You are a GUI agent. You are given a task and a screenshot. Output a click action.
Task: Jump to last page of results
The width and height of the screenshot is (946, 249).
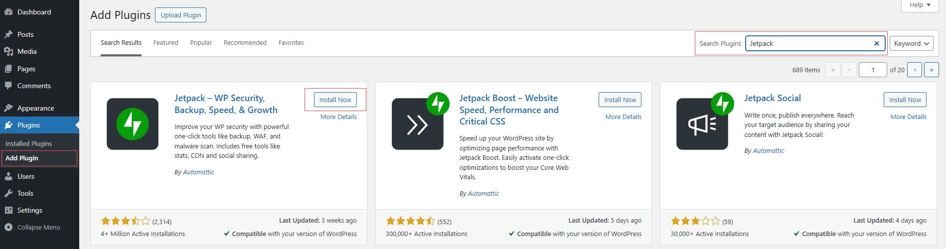pyautogui.click(x=932, y=70)
